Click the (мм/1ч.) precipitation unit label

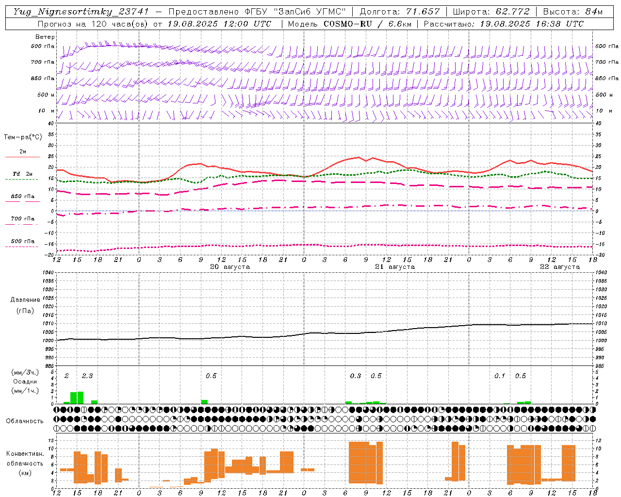pos(25,391)
